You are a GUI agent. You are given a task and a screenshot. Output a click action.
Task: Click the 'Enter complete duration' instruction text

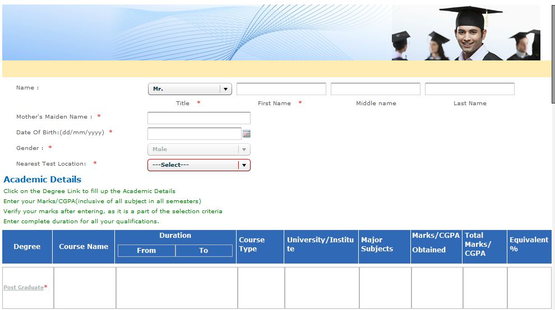(81, 222)
